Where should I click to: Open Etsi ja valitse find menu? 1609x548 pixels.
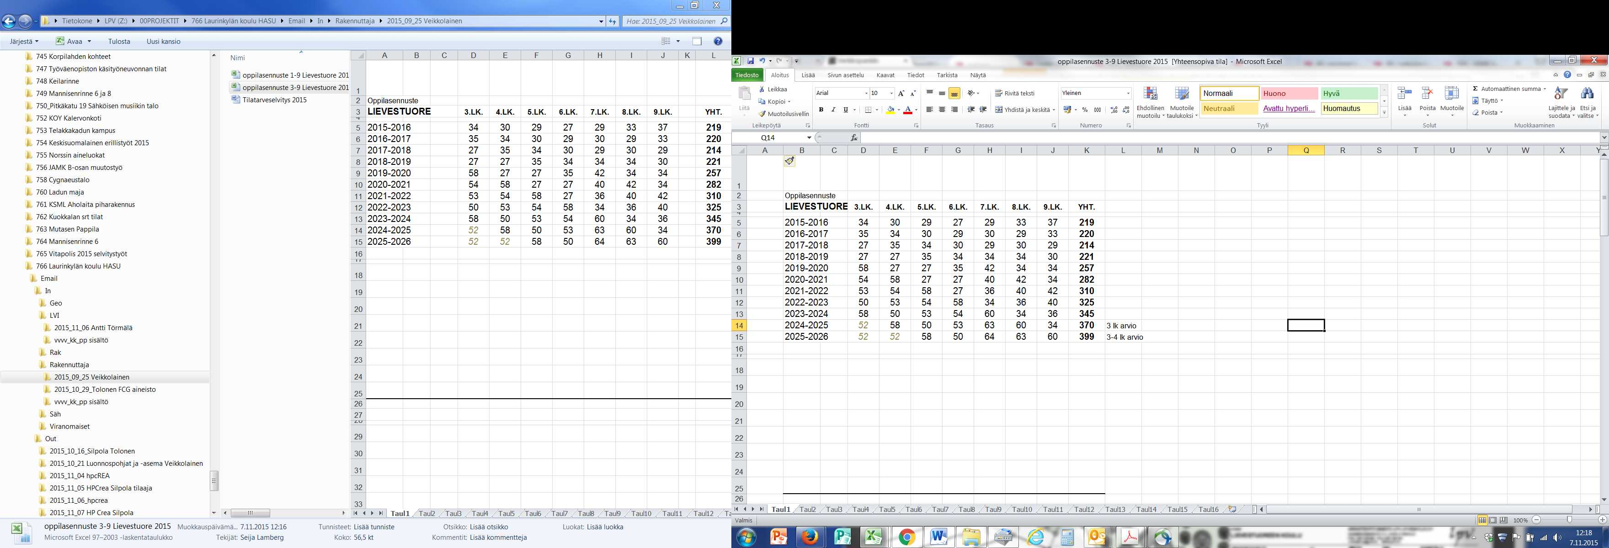click(x=1587, y=102)
